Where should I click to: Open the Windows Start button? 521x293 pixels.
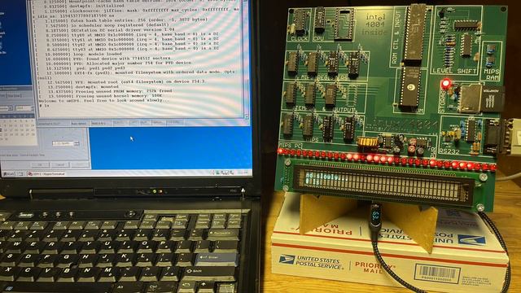(x=8, y=174)
